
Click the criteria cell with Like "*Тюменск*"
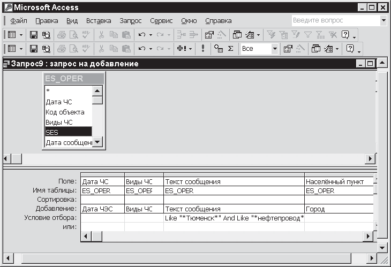coord(234,218)
